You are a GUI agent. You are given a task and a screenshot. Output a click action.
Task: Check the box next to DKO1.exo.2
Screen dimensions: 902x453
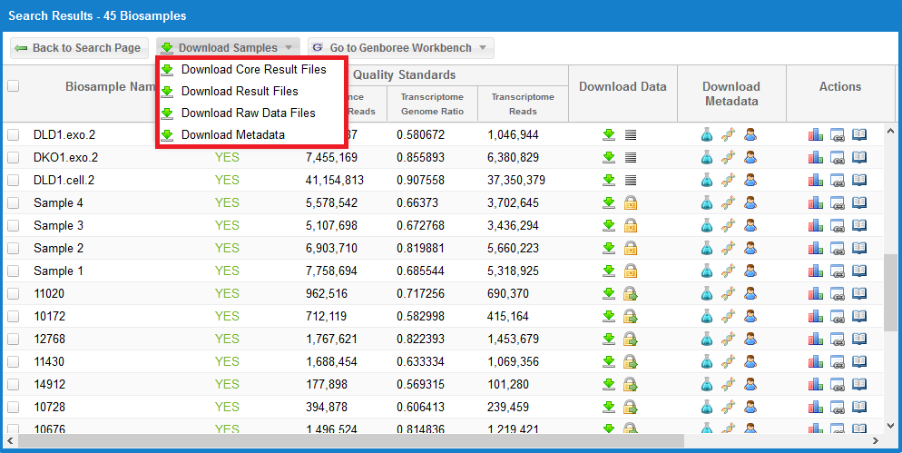click(14, 157)
